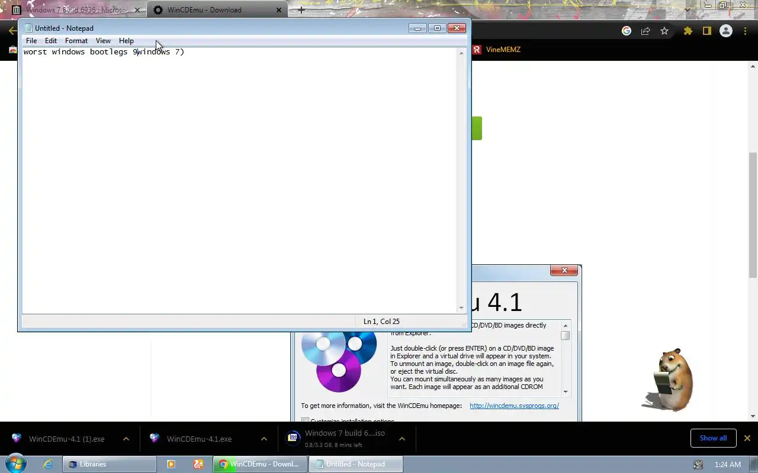Click the Notepad scrollbar down arrow
This screenshot has height=473, width=758.
tap(461, 308)
